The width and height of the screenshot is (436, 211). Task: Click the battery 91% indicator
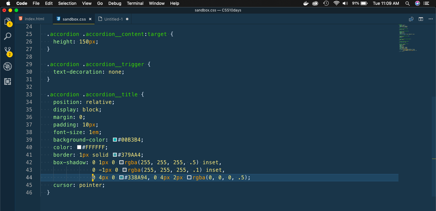(360, 3)
